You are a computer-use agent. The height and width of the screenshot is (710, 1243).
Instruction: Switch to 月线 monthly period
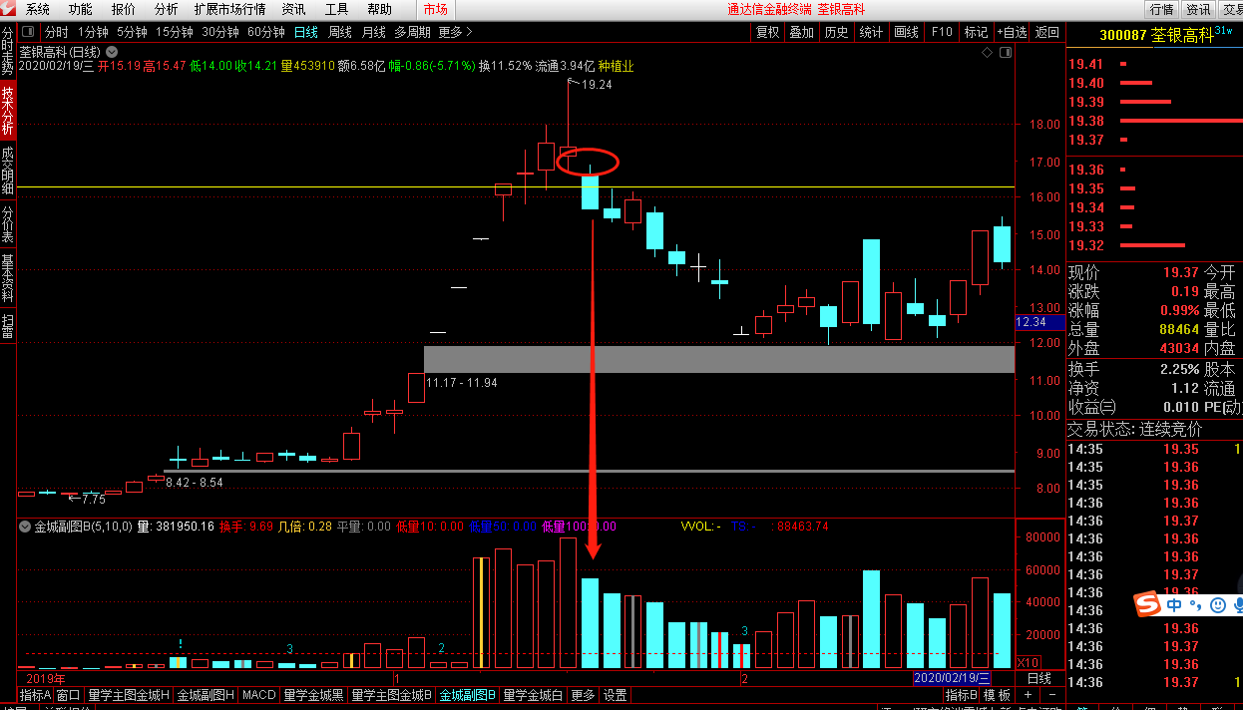coord(373,32)
